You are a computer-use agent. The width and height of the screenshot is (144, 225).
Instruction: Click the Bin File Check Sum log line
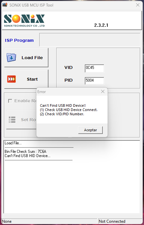(x=26, y=152)
